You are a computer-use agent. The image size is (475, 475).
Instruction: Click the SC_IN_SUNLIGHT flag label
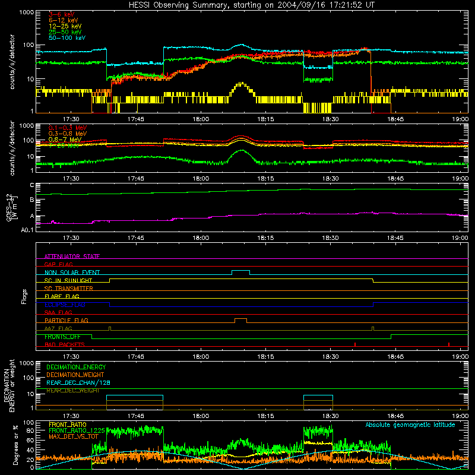[68, 280]
